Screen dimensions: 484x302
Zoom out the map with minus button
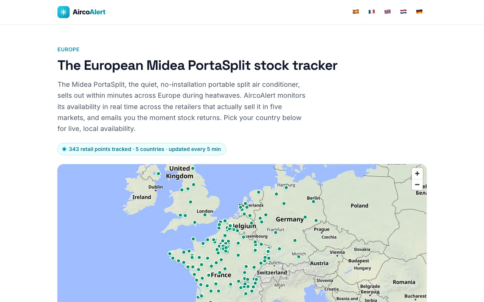click(417, 185)
